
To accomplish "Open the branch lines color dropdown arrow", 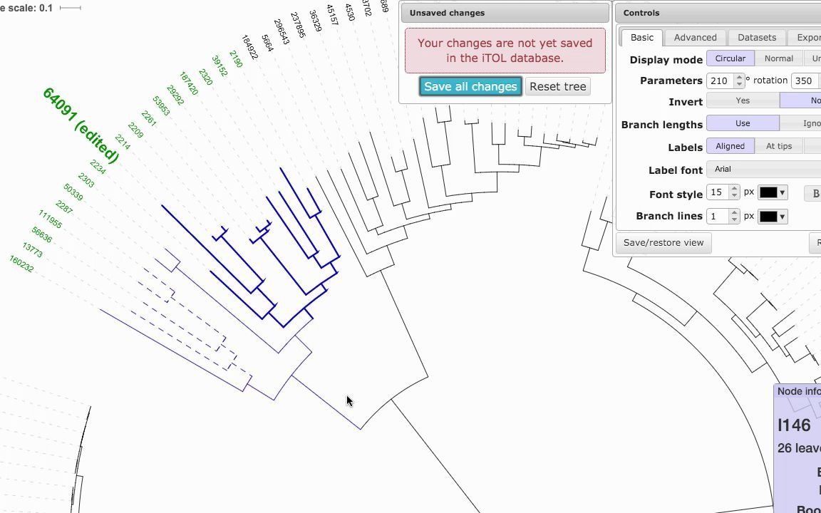I will [x=783, y=217].
